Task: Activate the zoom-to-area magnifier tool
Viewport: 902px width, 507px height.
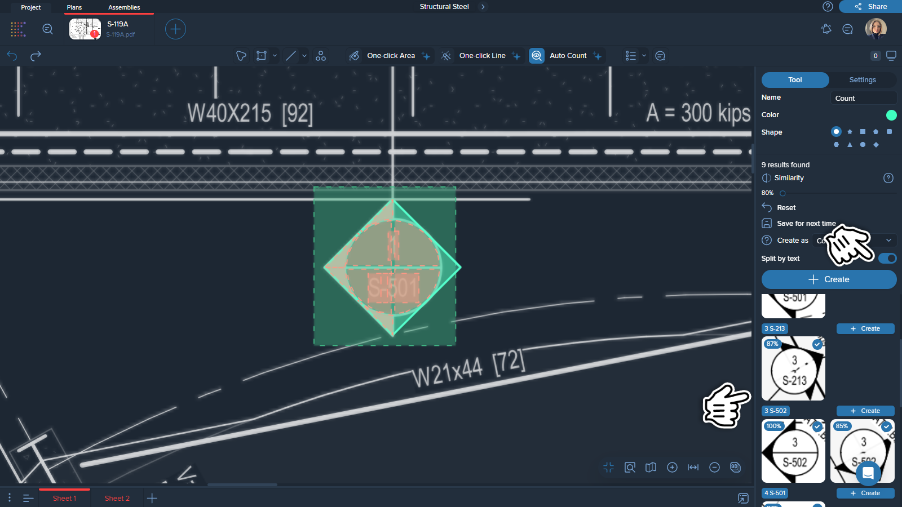Action: tap(630, 467)
